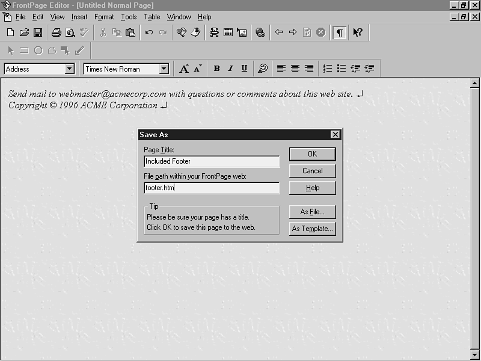Click the Insert Table icon
This screenshot has width=481, height=361.
coord(228,32)
